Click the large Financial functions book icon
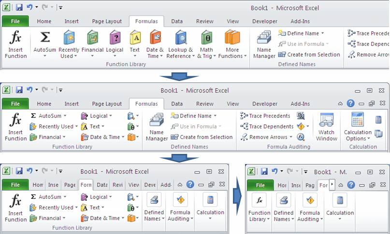The width and height of the screenshot is (390, 234). point(92,38)
